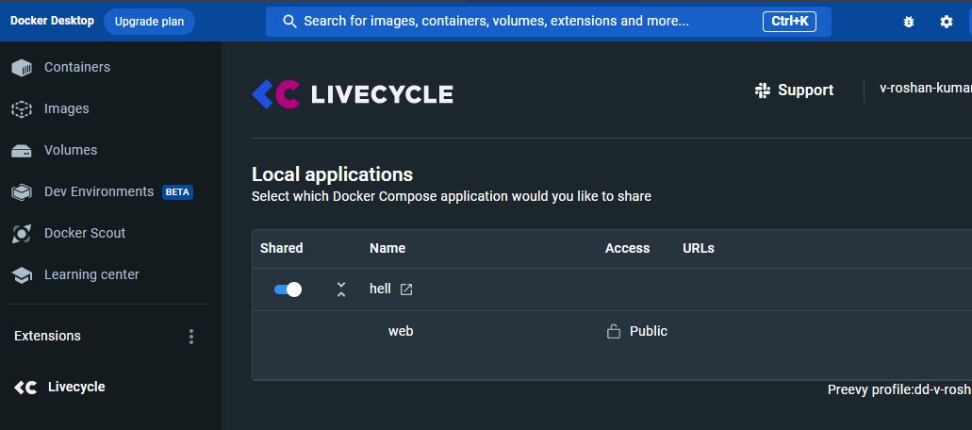
Task: Open Learning center in sidebar
Action: tap(91, 274)
